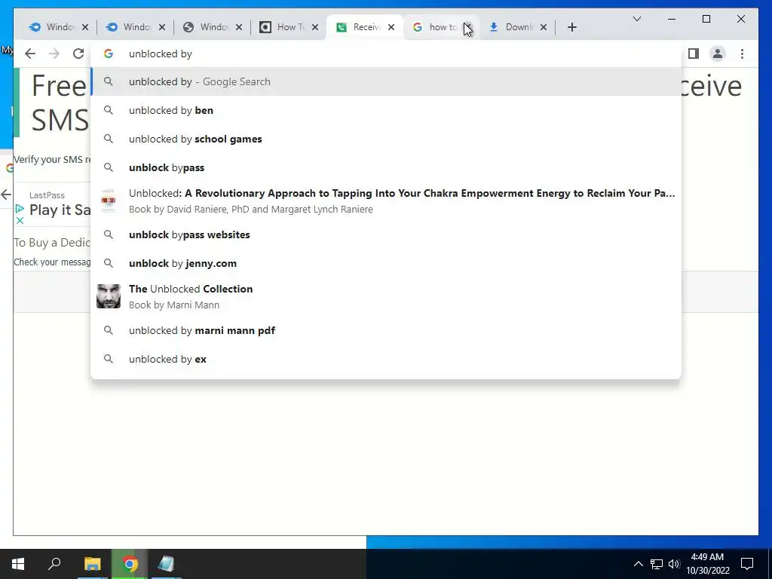This screenshot has height=579, width=772.
Task: Open the taskbar clock showing 4:49 AM
Action: click(x=707, y=564)
